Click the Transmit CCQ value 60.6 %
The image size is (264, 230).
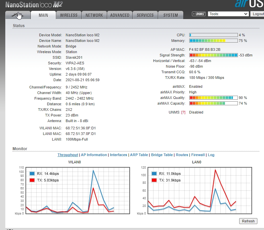click(x=195, y=72)
